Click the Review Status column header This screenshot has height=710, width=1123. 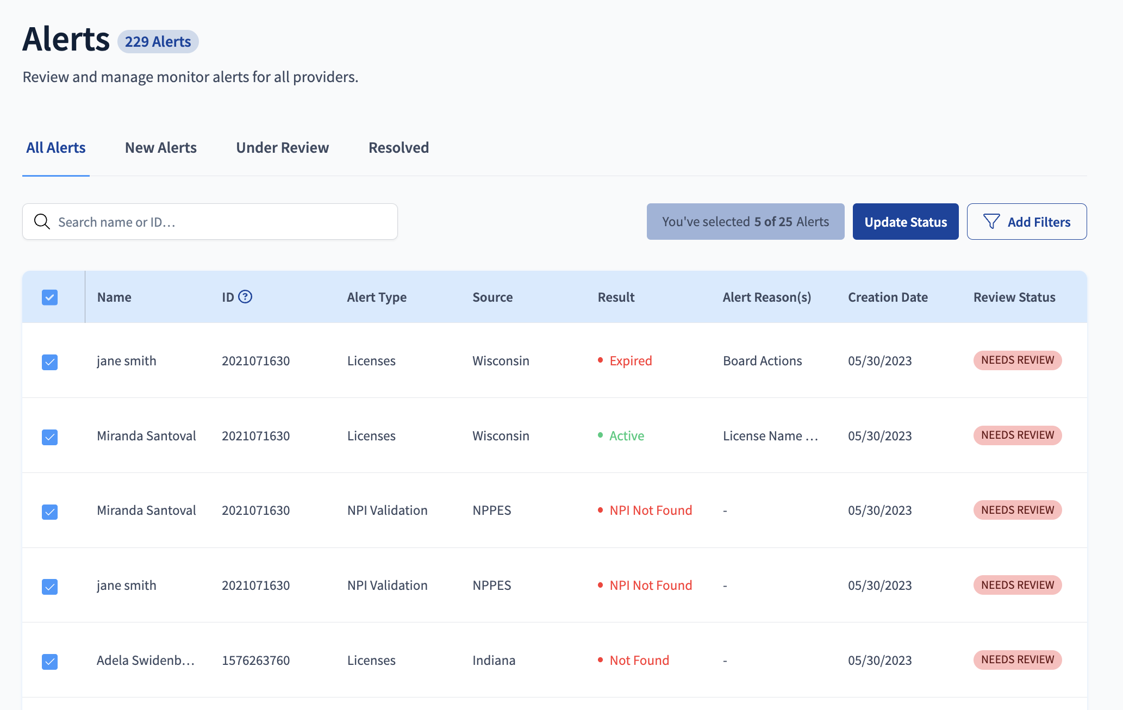click(1014, 297)
